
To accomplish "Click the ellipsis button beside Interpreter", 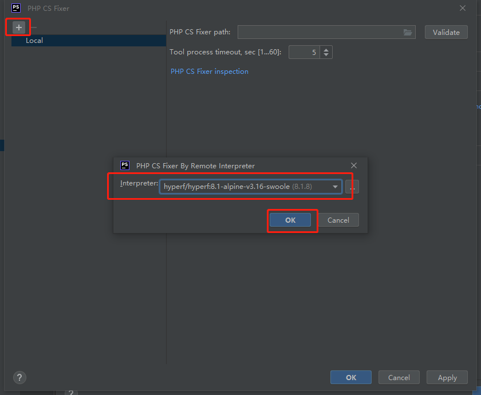I will coord(352,187).
